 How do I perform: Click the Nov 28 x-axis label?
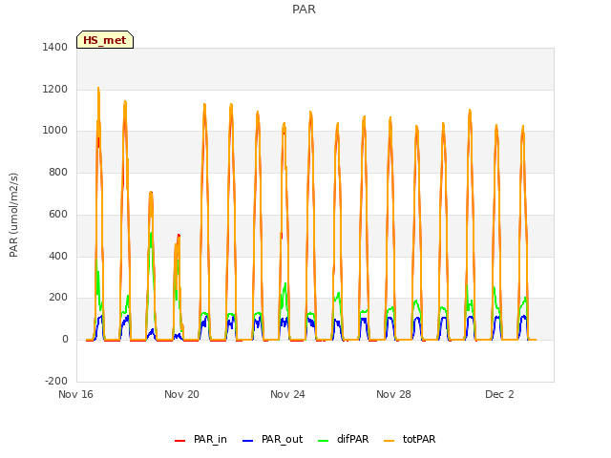(393, 394)
